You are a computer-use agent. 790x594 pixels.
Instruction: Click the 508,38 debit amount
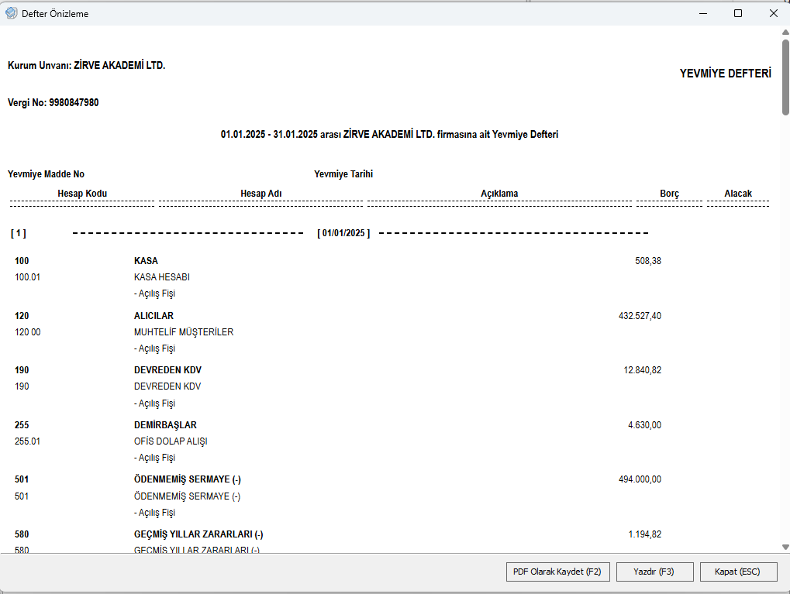pos(648,261)
